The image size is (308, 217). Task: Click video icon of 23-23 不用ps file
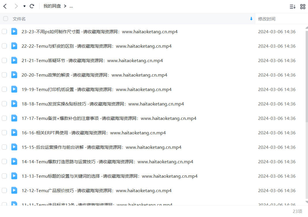point(14,31)
